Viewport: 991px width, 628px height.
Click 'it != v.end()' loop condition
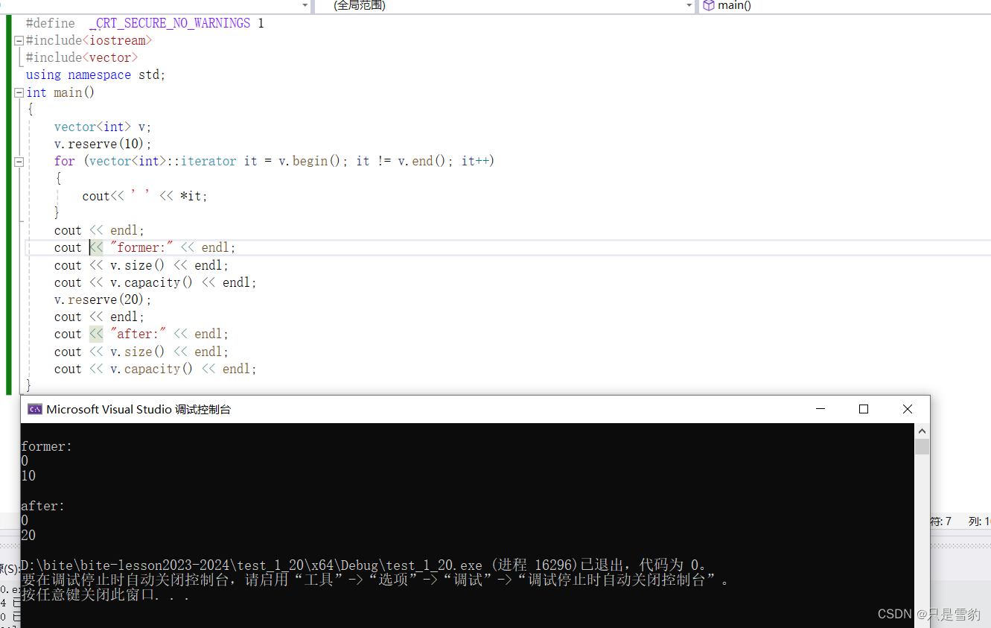[x=405, y=161]
